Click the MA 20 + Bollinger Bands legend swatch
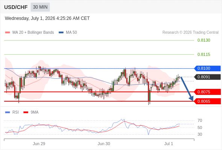Image resolution: width=222 pixels, height=150 pixels. coord(8,33)
